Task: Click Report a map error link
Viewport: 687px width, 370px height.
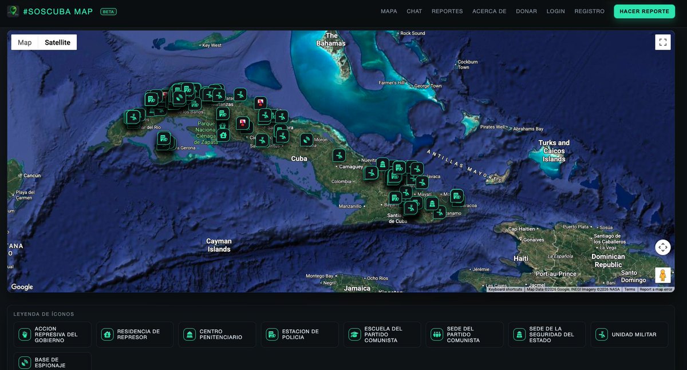Action: pyautogui.click(x=656, y=289)
